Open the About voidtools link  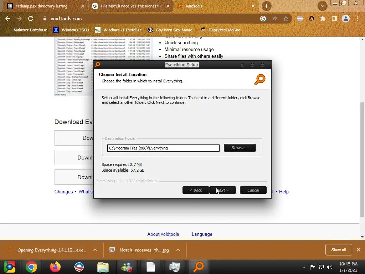pyautogui.click(x=163, y=234)
